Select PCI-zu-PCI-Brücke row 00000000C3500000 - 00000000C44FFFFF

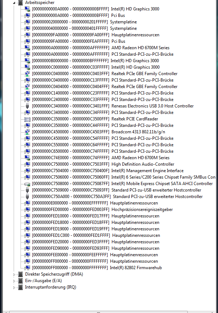tap(103, 125)
